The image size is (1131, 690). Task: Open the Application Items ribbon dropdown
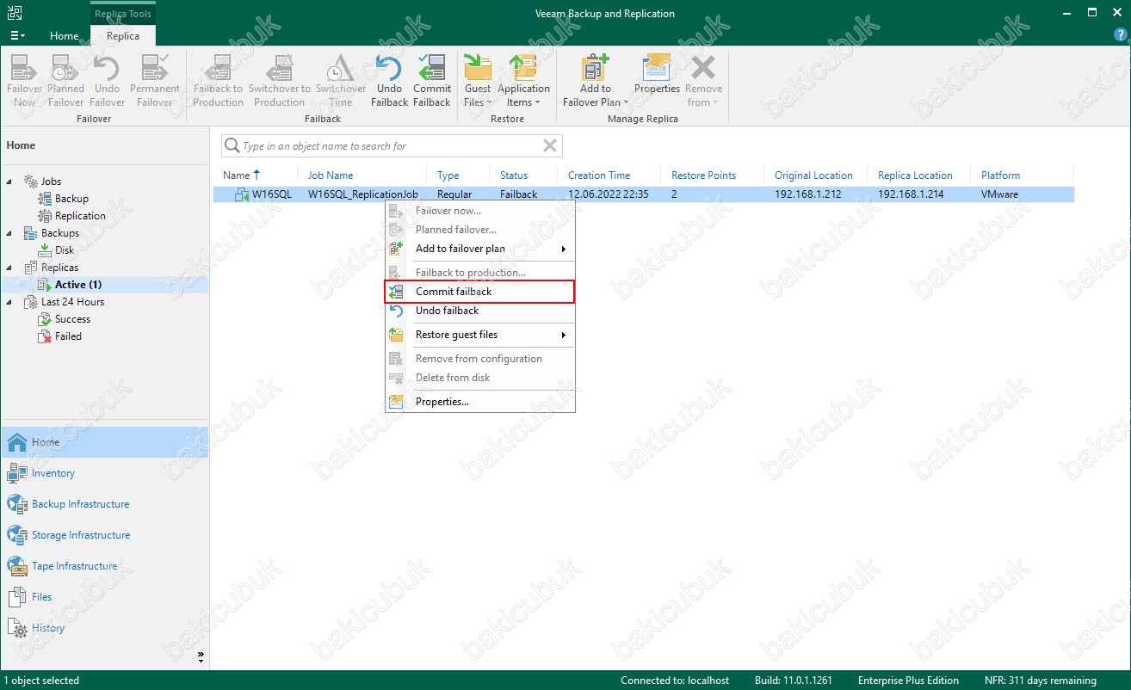(523, 81)
